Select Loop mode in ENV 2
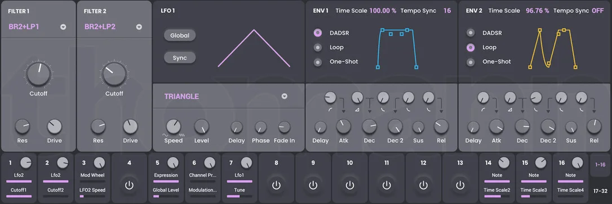The image size is (612, 204). click(471, 48)
